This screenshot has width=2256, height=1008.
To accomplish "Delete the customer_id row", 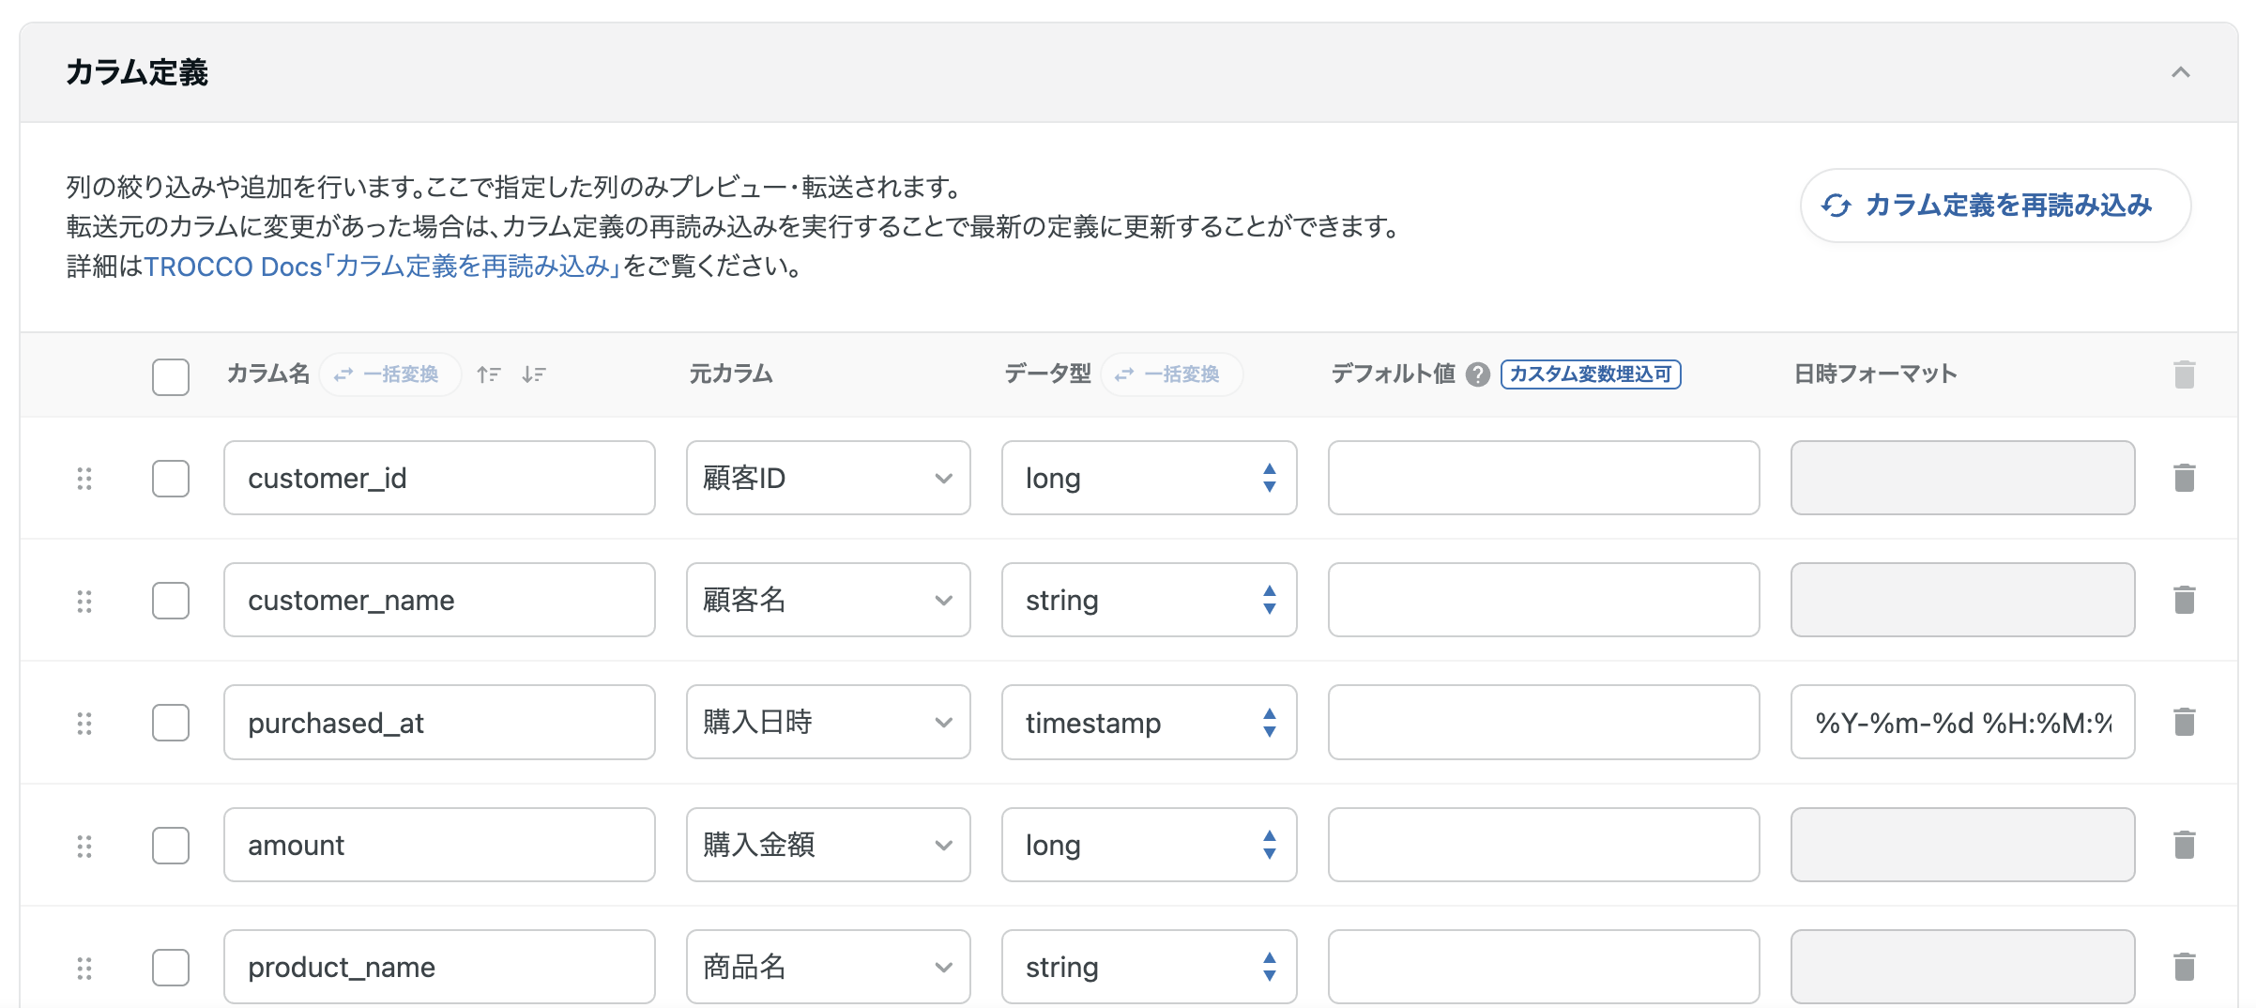I will (2185, 478).
